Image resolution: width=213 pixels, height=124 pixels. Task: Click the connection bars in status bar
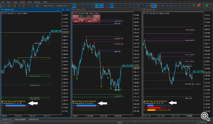199,123
